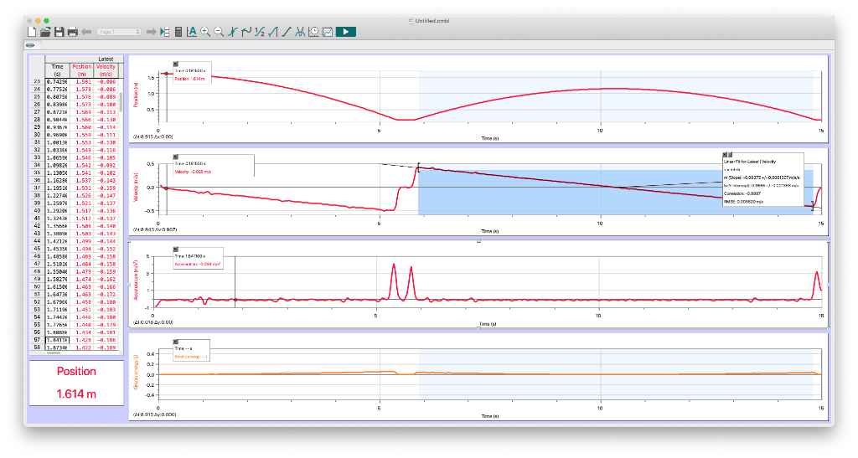Click the Untitled.cmbl window title
The width and height of the screenshot is (858, 458).
(432, 21)
